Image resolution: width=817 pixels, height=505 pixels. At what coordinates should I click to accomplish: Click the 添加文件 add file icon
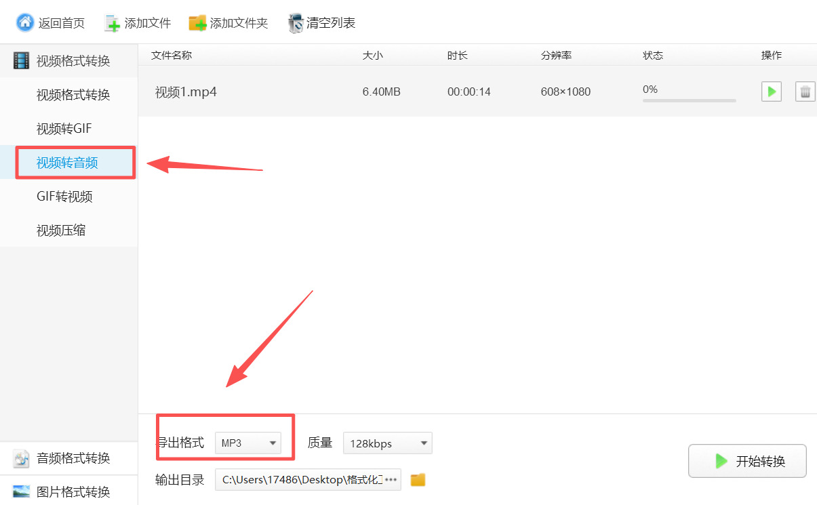coord(113,23)
